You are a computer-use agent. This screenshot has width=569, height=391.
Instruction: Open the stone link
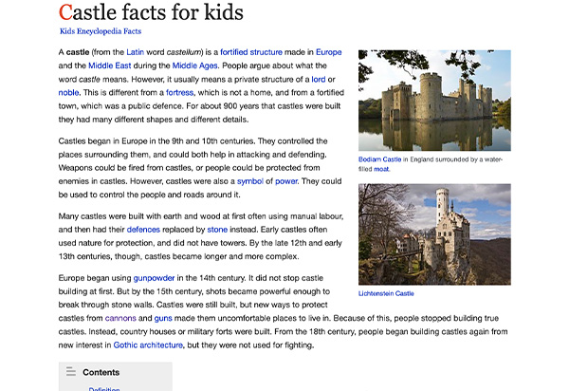tap(217, 230)
